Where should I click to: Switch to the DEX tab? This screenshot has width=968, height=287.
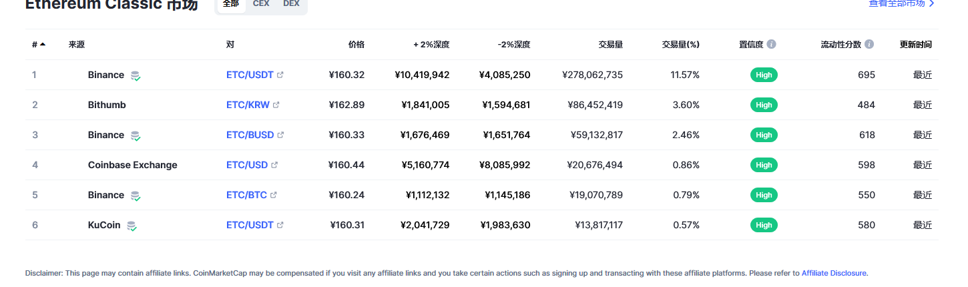point(291,4)
